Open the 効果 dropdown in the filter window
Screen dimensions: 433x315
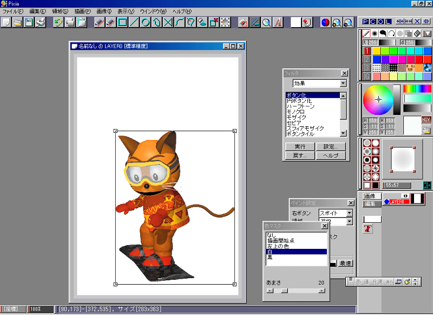pos(343,83)
